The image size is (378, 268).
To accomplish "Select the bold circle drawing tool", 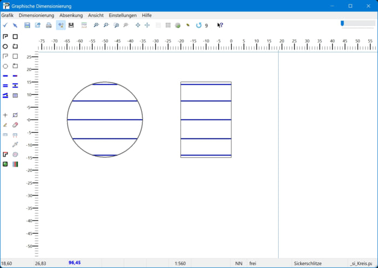I will [x=5, y=46].
